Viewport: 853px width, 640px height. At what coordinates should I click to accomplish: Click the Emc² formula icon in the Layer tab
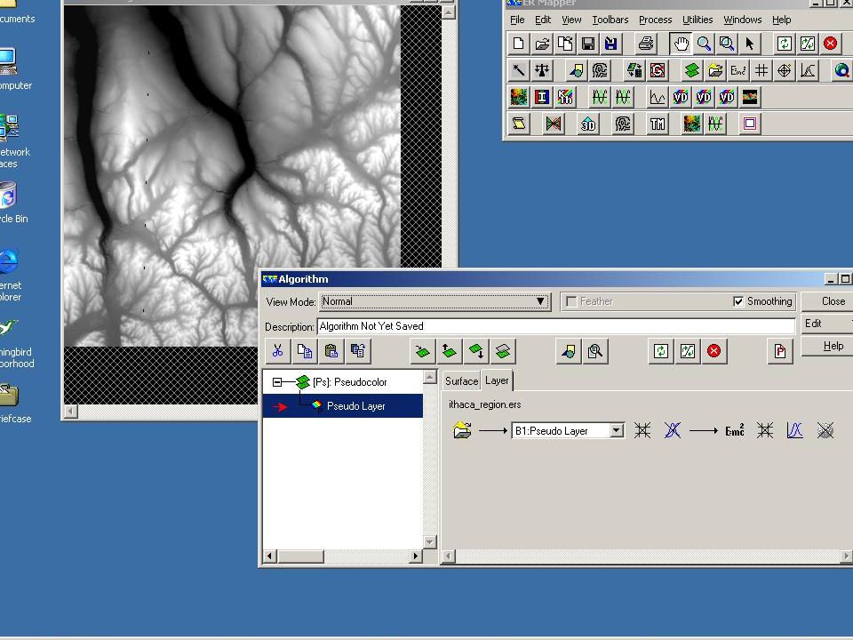735,431
